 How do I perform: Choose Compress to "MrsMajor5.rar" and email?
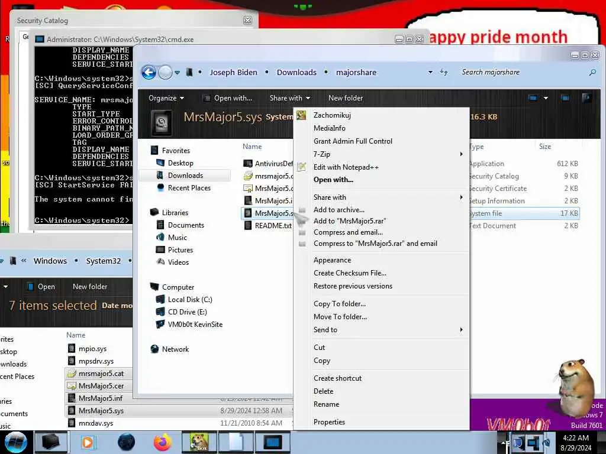382,243
